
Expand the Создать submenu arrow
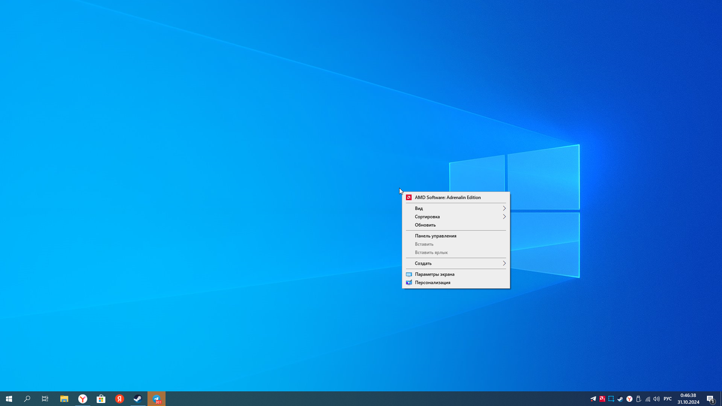(x=504, y=263)
